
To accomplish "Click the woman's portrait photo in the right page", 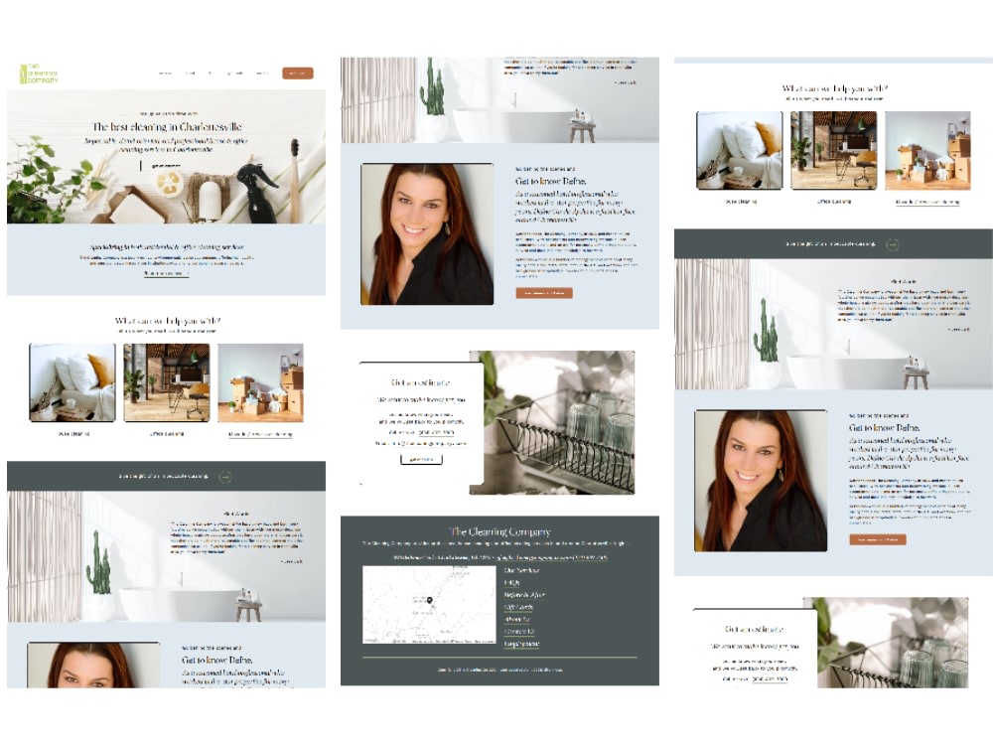I will [x=761, y=481].
